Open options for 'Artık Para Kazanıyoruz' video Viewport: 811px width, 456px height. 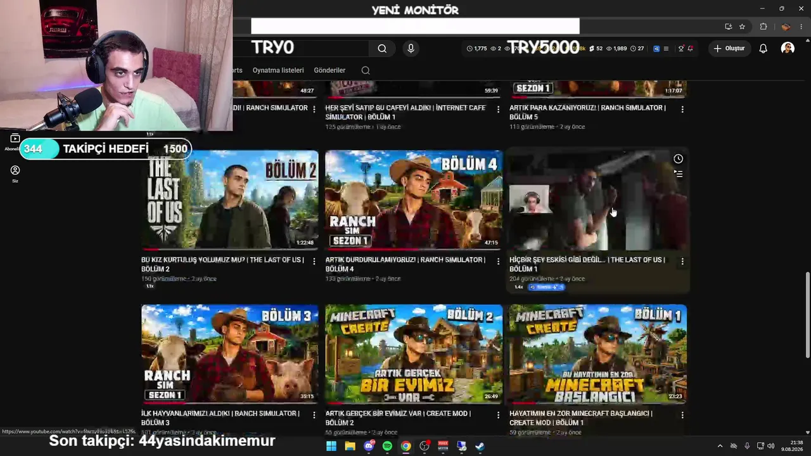click(682, 110)
